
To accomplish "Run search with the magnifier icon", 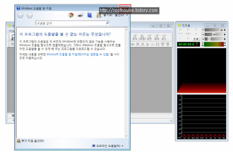I will click(107, 23).
